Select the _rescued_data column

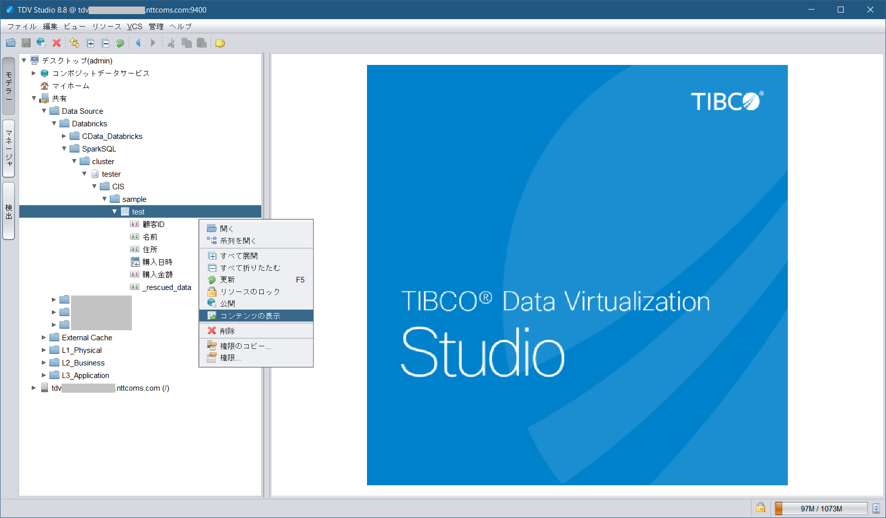167,287
